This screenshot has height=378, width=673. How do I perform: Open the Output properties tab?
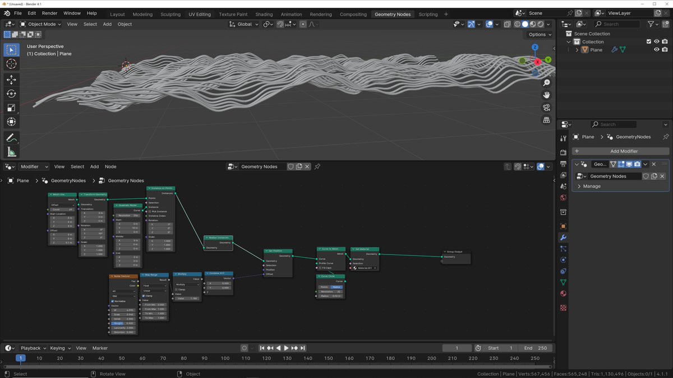point(563,165)
